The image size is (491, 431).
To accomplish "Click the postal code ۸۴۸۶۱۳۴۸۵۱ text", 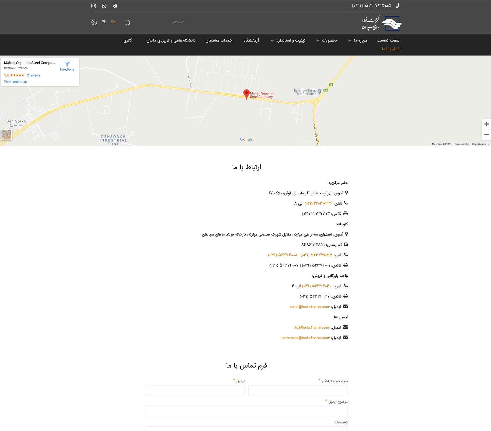I will pyautogui.click(x=313, y=245).
